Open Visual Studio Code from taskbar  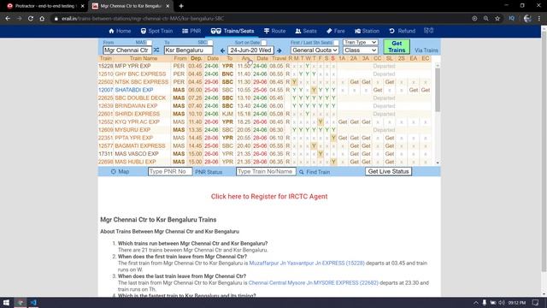[x=33, y=302]
